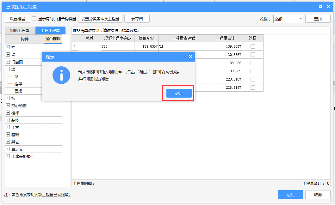The image size is (335, 205).
Task: Check the 选择 box in row 1
Action: point(252,46)
